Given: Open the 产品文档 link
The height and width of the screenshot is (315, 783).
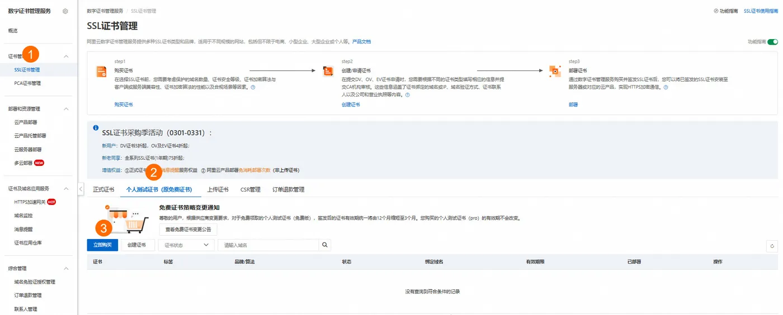Looking at the screenshot, I should [x=361, y=42].
